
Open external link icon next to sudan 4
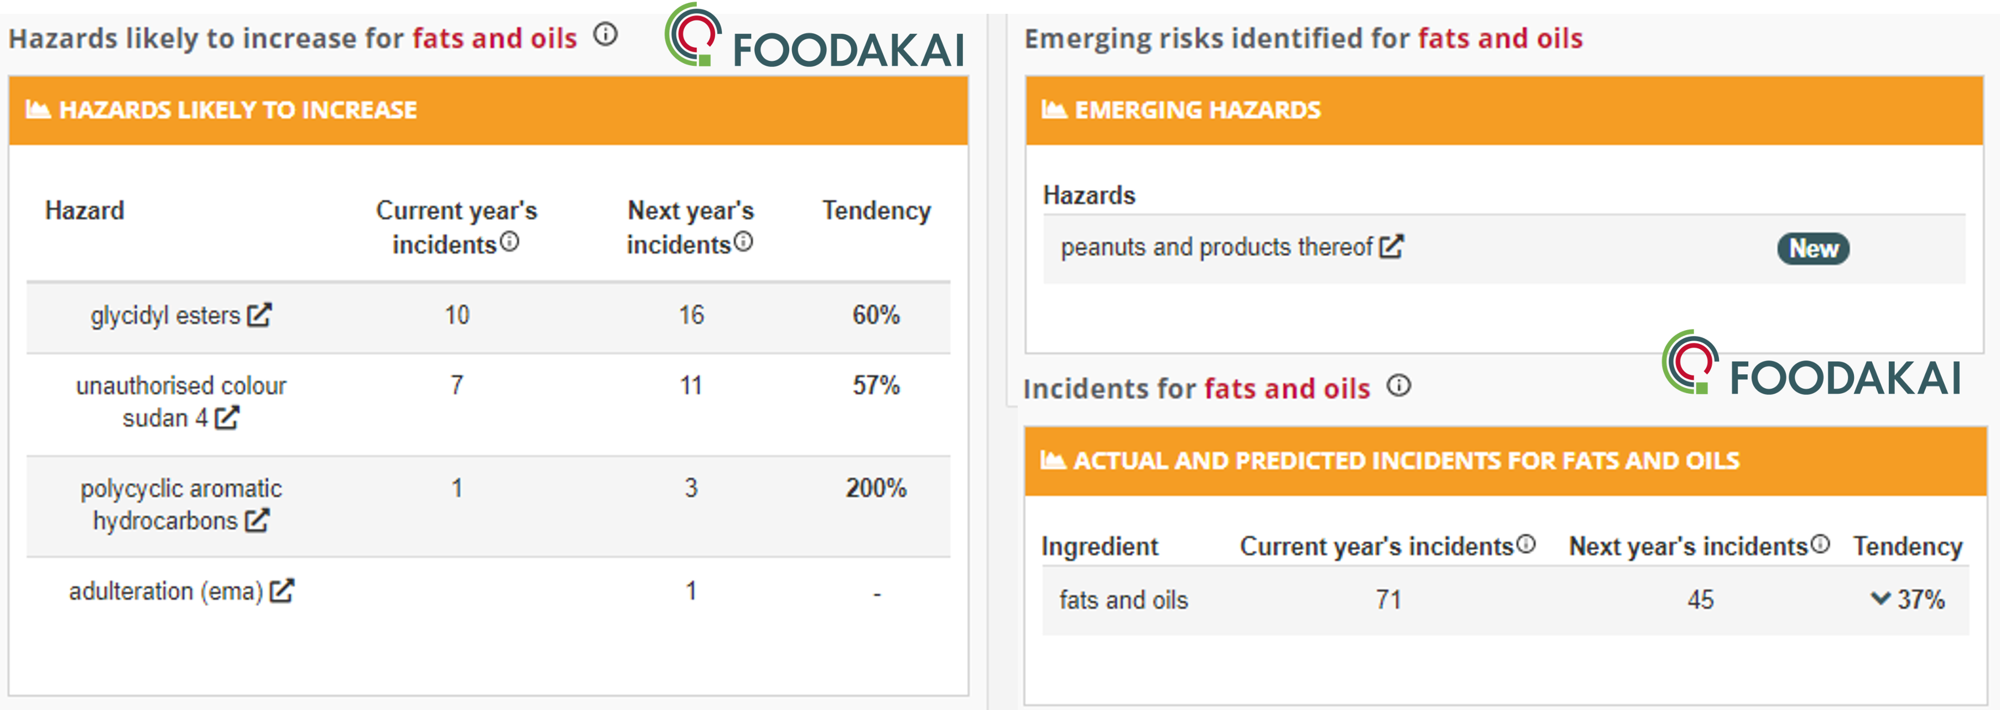227,418
